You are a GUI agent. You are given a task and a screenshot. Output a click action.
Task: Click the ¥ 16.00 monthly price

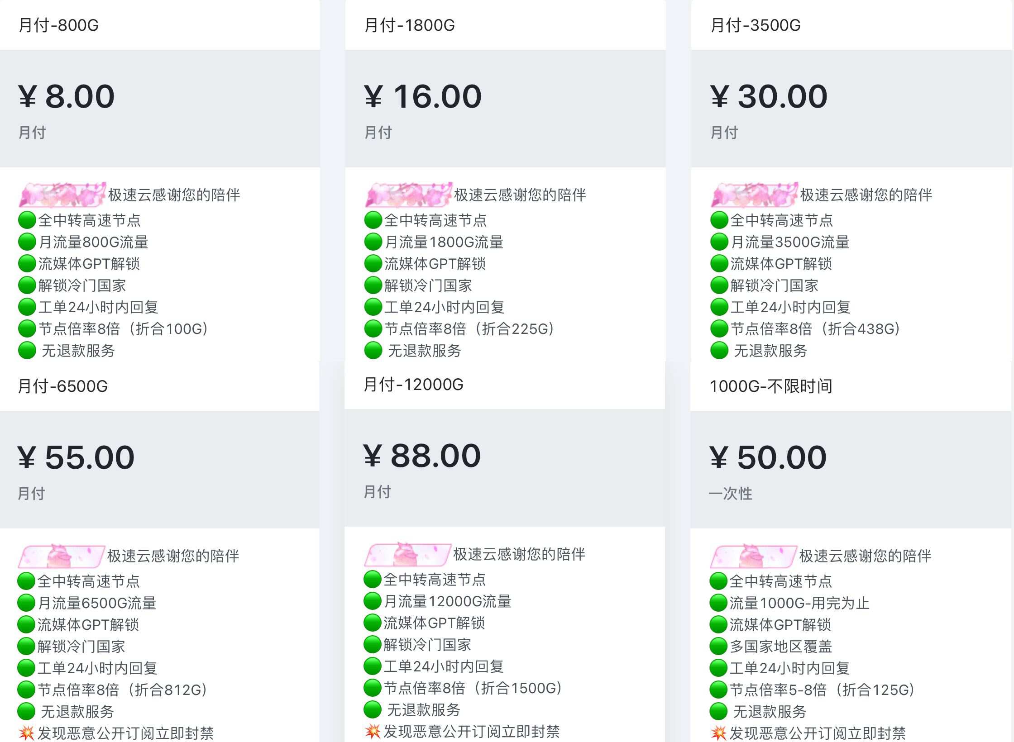tap(423, 96)
